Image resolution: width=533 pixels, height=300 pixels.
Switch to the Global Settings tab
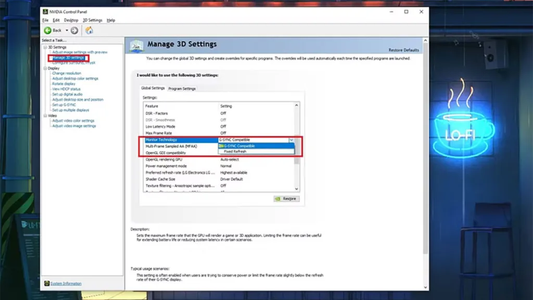pyautogui.click(x=153, y=88)
